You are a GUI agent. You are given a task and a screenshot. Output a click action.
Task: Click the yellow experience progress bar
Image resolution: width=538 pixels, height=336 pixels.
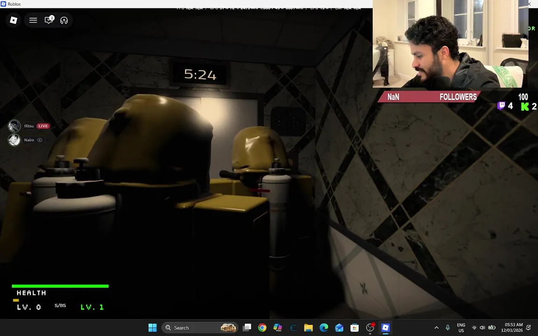[x=16, y=300]
